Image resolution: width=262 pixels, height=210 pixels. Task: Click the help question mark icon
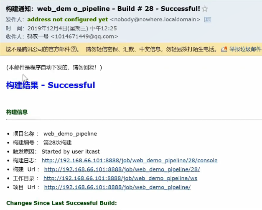[x=74, y=49]
